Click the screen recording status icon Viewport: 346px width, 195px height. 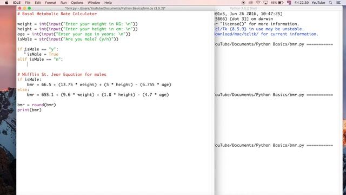tap(243, 3)
